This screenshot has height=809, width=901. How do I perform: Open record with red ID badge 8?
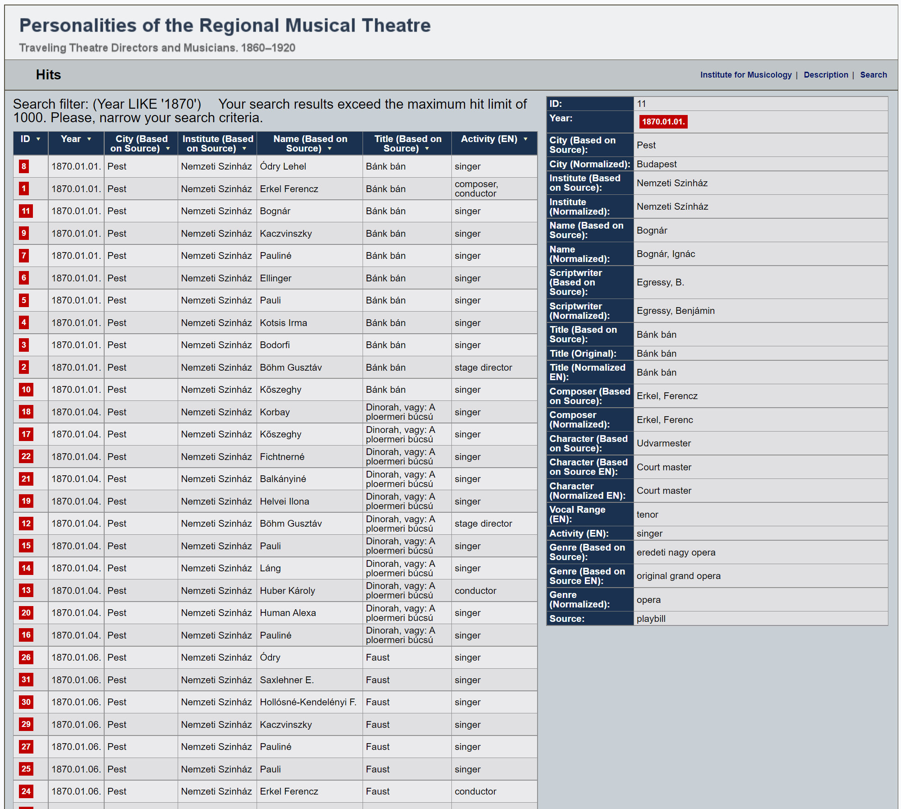tap(24, 166)
